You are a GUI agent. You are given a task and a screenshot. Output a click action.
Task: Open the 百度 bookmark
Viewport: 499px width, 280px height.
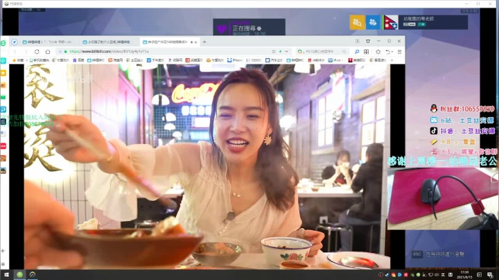[78, 60]
